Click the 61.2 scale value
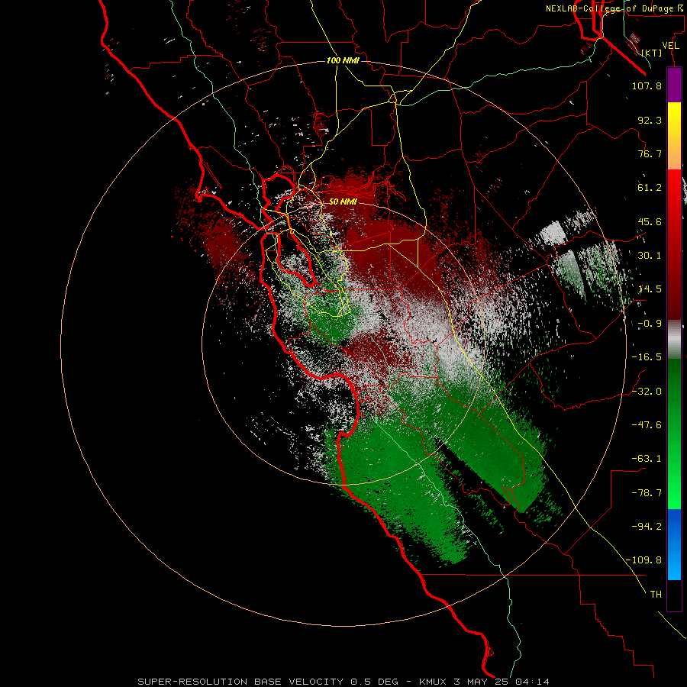Viewport: 687px width, 687px height. click(650, 188)
